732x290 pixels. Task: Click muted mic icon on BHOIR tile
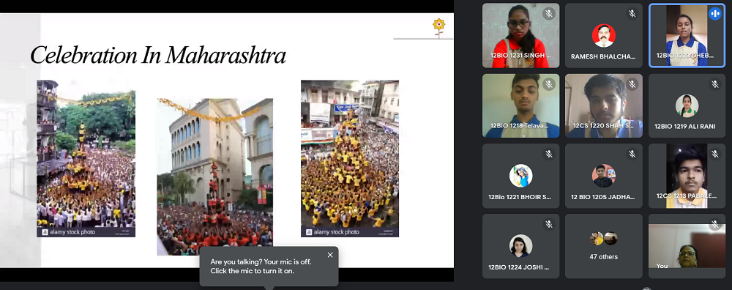[x=549, y=154]
